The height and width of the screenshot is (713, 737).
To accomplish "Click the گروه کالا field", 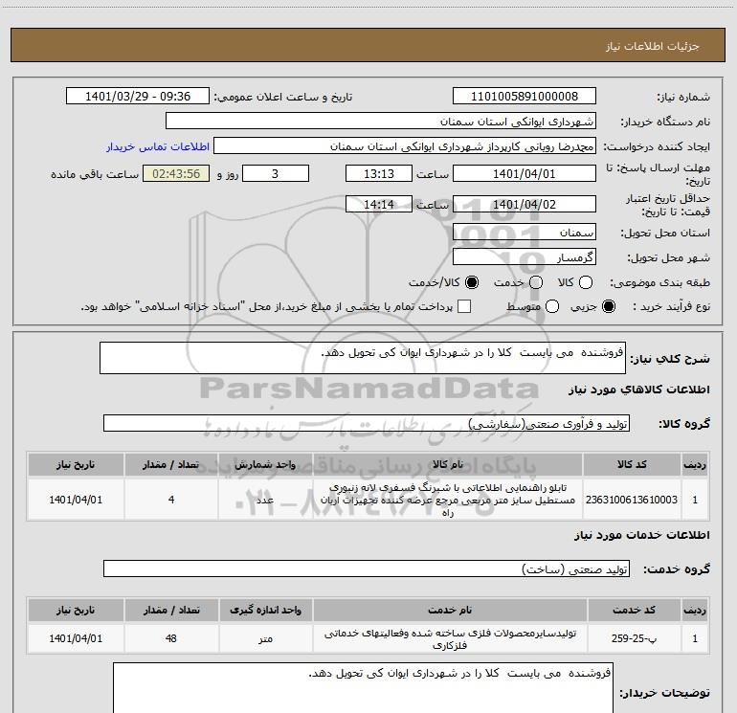I will coord(367,423).
